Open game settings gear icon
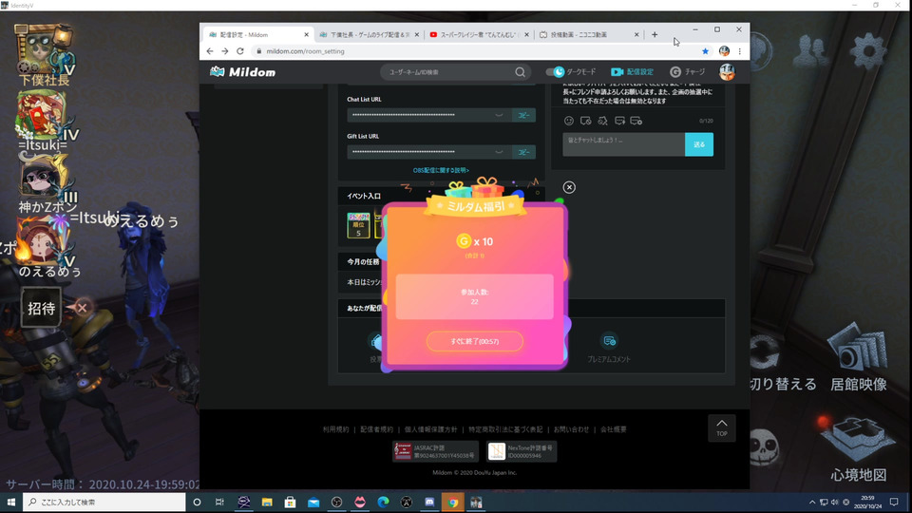912x513 pixels. (867, 51)
